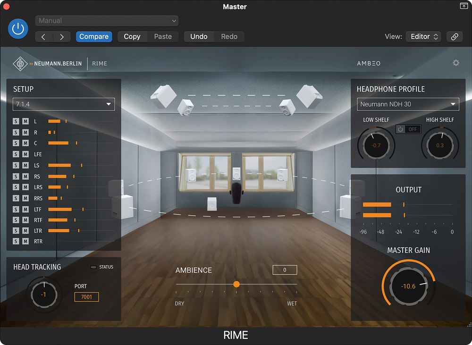The width and height of the screenshot is (472, 345).
Task: Solo the L channel
Action: (x=16, y=121)
